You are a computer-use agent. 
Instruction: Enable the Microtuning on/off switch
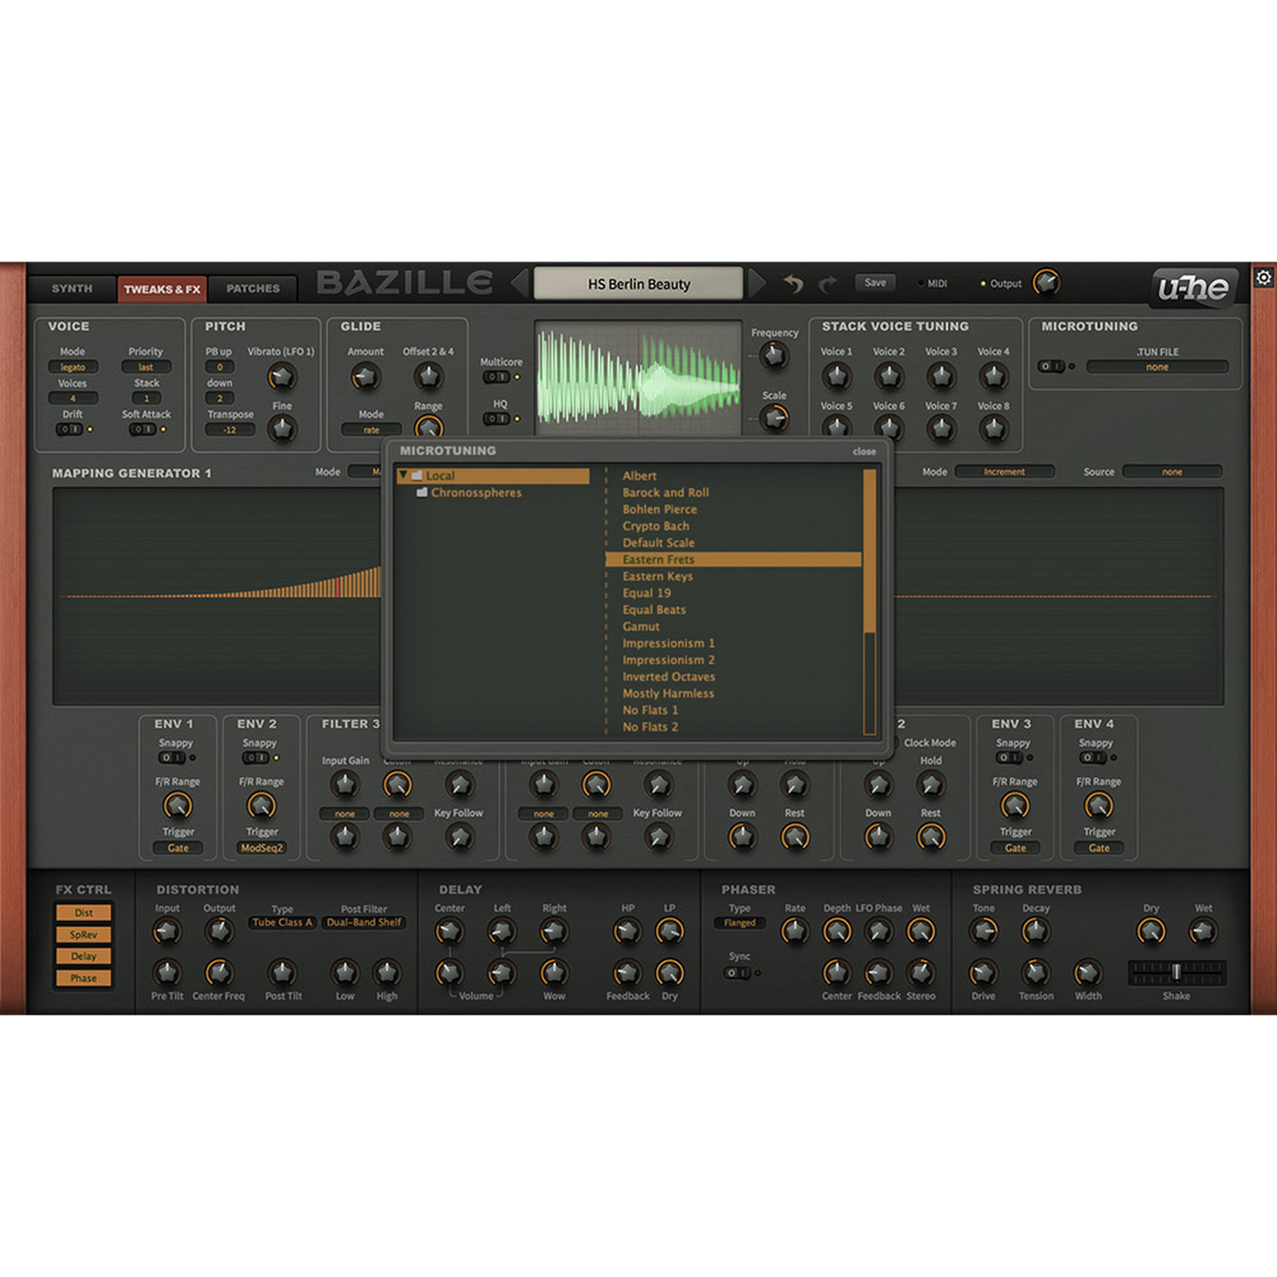pyautogui.click(x=1051, y=367)
